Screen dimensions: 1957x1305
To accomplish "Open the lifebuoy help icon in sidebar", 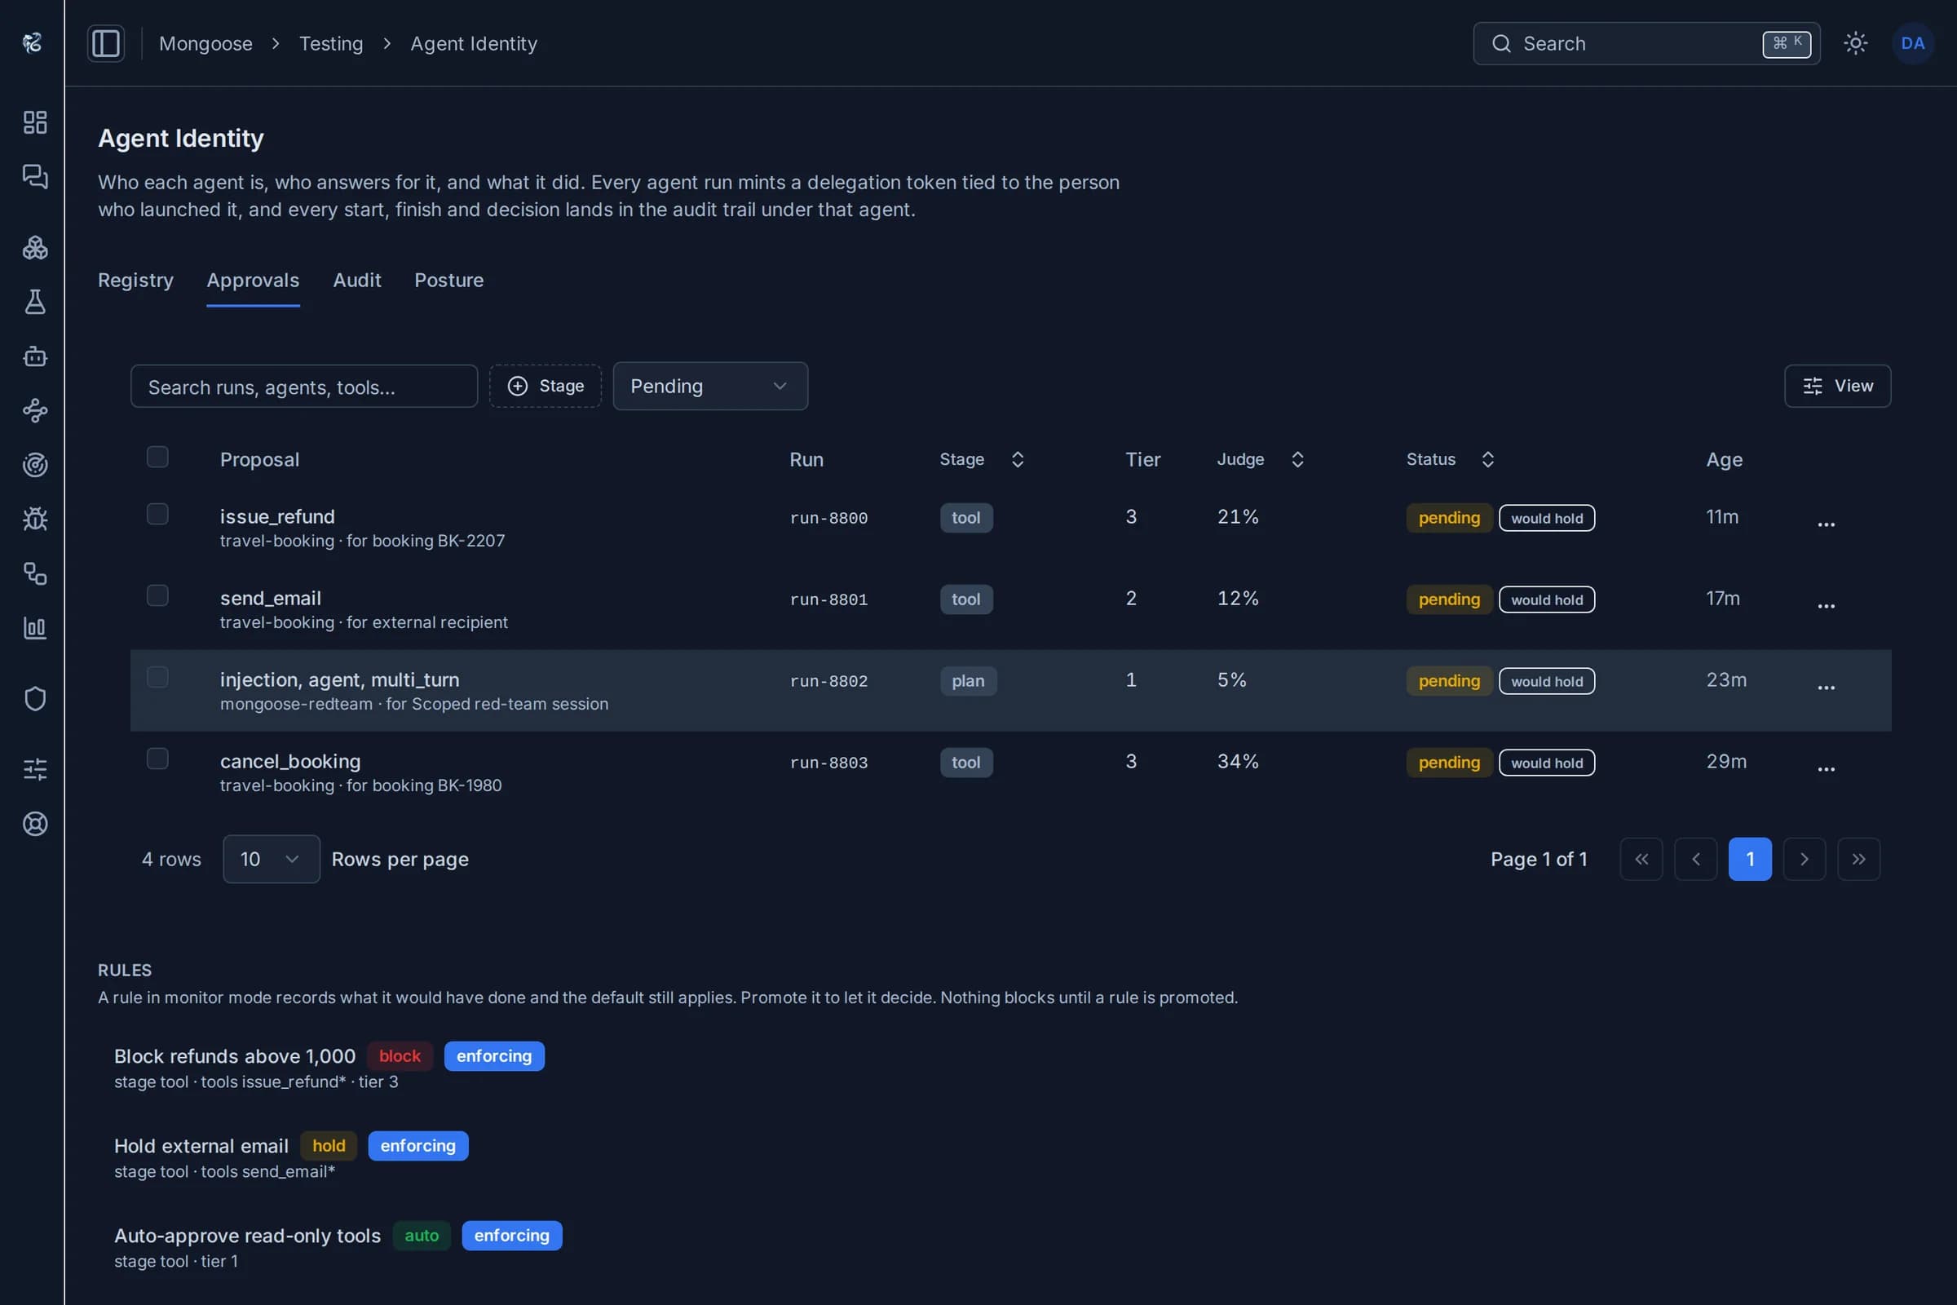I will point(35,824).
